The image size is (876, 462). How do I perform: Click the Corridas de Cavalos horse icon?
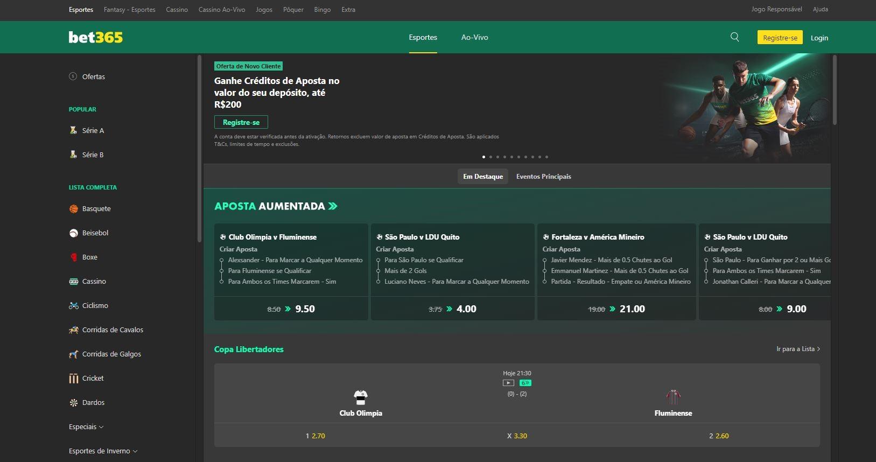click(74, 330)
